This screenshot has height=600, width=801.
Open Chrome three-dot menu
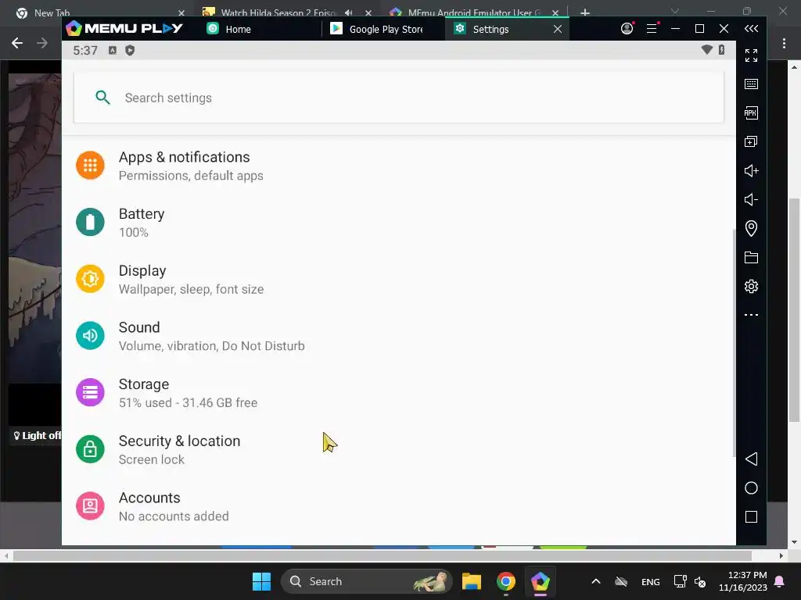784,44
